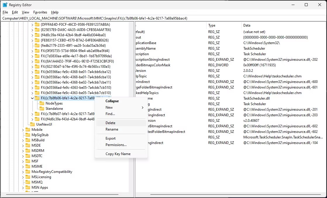Click folder icon of MSBuild key
The width and height of the screenshot is (327, 198).
(28, 140)
